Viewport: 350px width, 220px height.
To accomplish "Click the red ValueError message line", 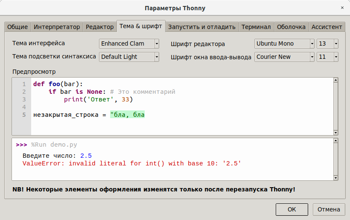I will tap(132, 163).
